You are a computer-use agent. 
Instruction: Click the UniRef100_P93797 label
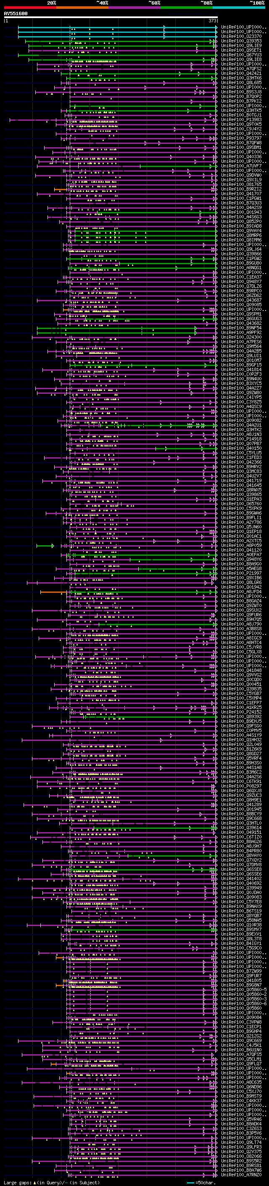click(241, 138)
